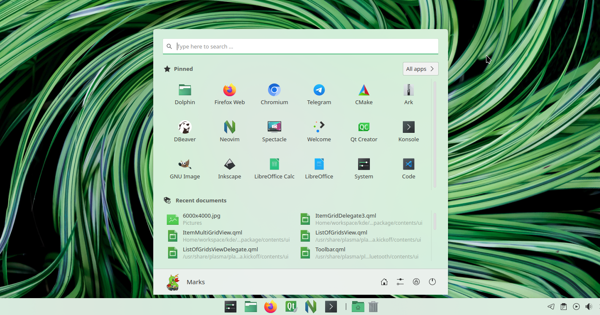Click the lock screen icon
This screenshot has height=315, width=600.
tap(416, 282)
